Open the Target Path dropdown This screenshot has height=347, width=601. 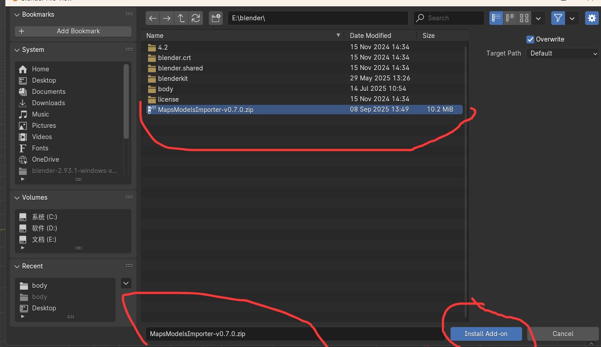(562, 53)
